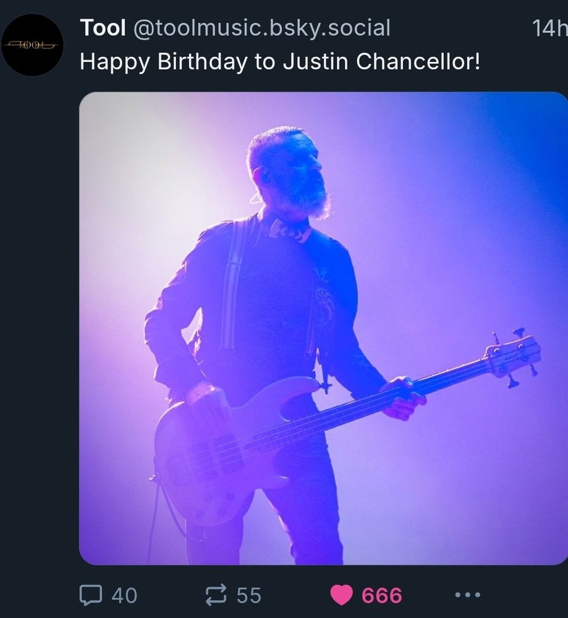This screenshot has height=618, width=568.
Task: Click the Tool logo inside the avatar
Action: [32, 45]
